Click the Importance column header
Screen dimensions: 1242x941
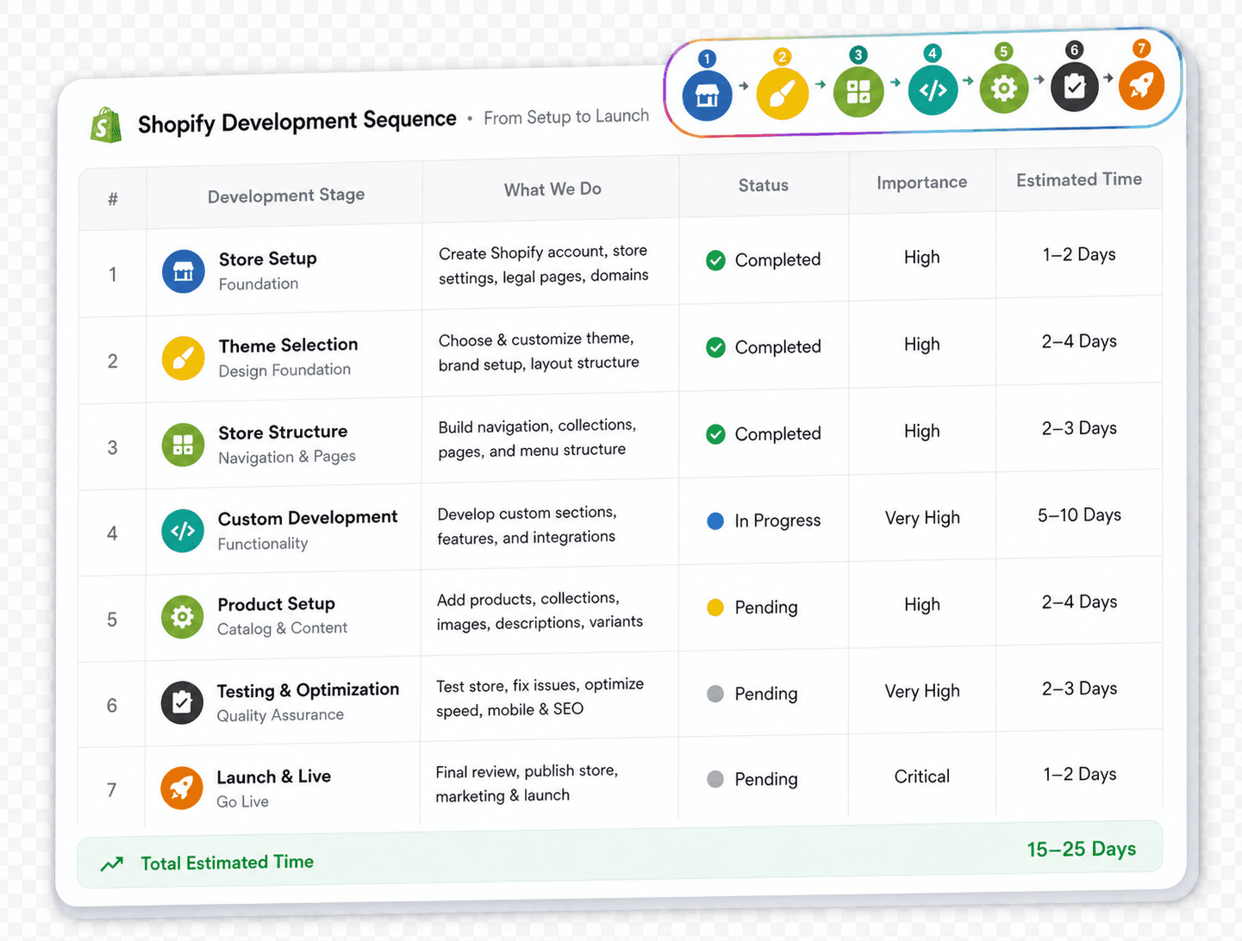pyautogui.click(x=922, y=183)
